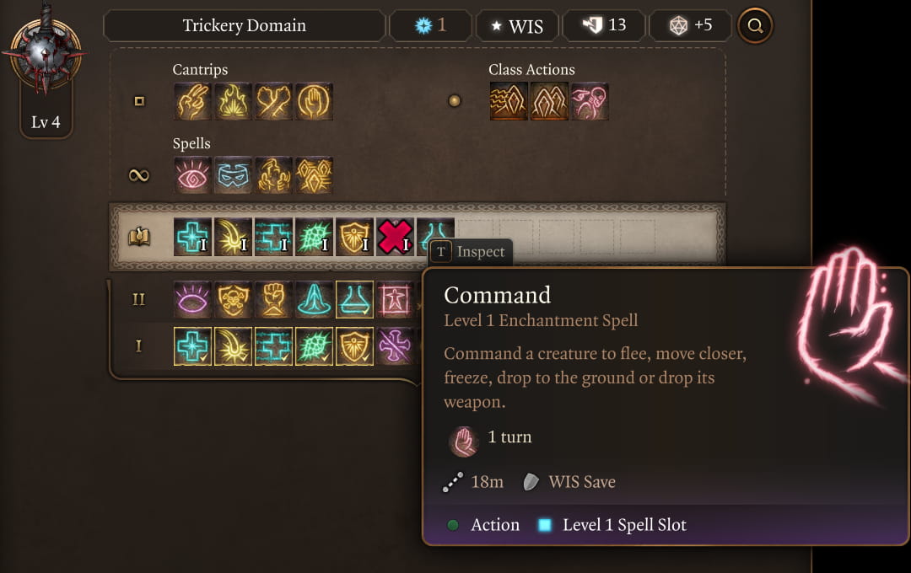
Task: Click the red X icon in prepared spells
Action: [396, 237]
